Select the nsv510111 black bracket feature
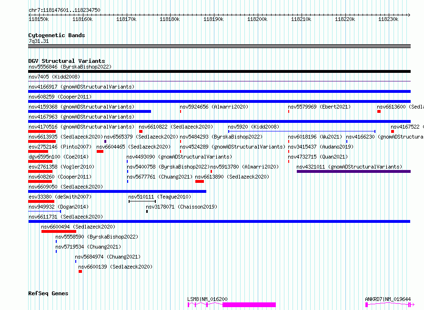Screen dimensions: 424x310 (142, 201)
